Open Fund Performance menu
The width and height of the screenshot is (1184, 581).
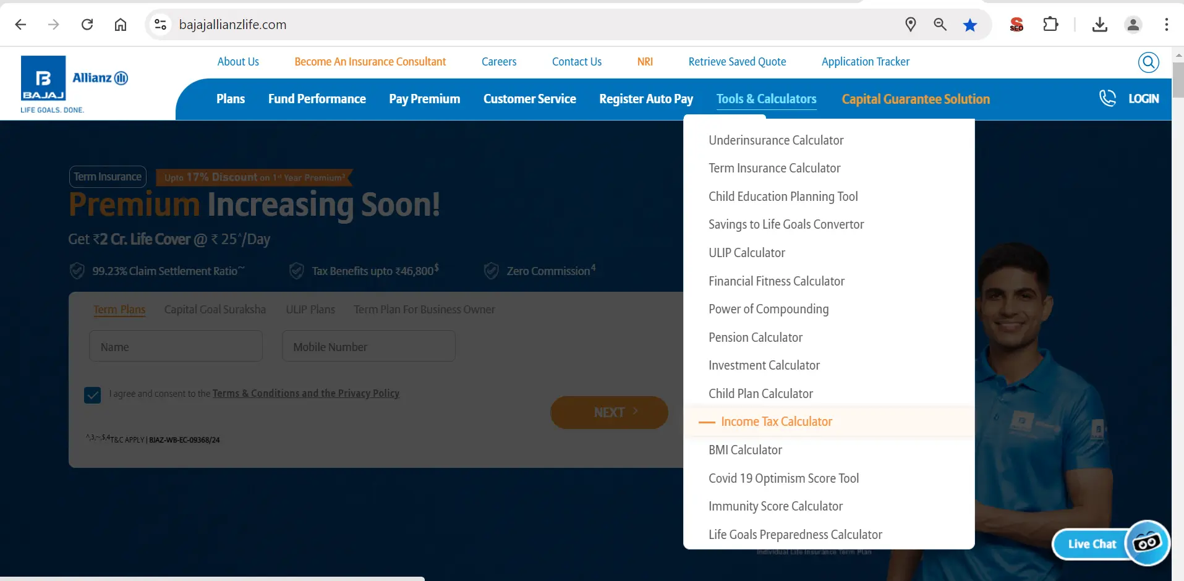click(x=317, y=99)
